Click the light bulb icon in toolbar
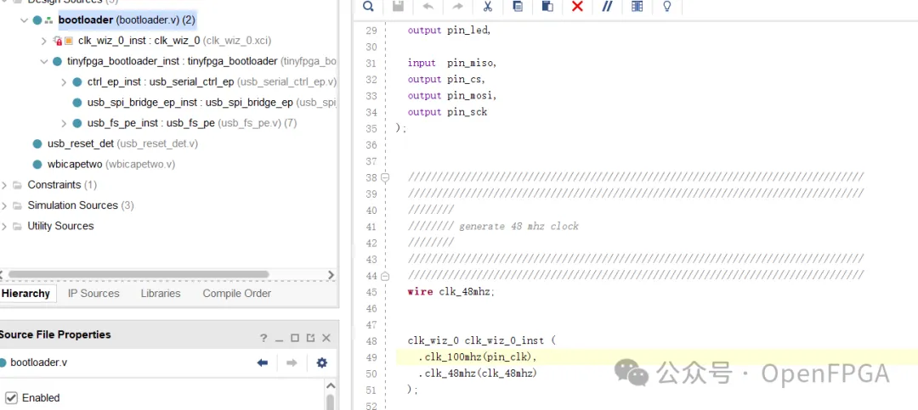Image resolution: width=918 pixels, height=410 pixels. [x=667, y=7]
